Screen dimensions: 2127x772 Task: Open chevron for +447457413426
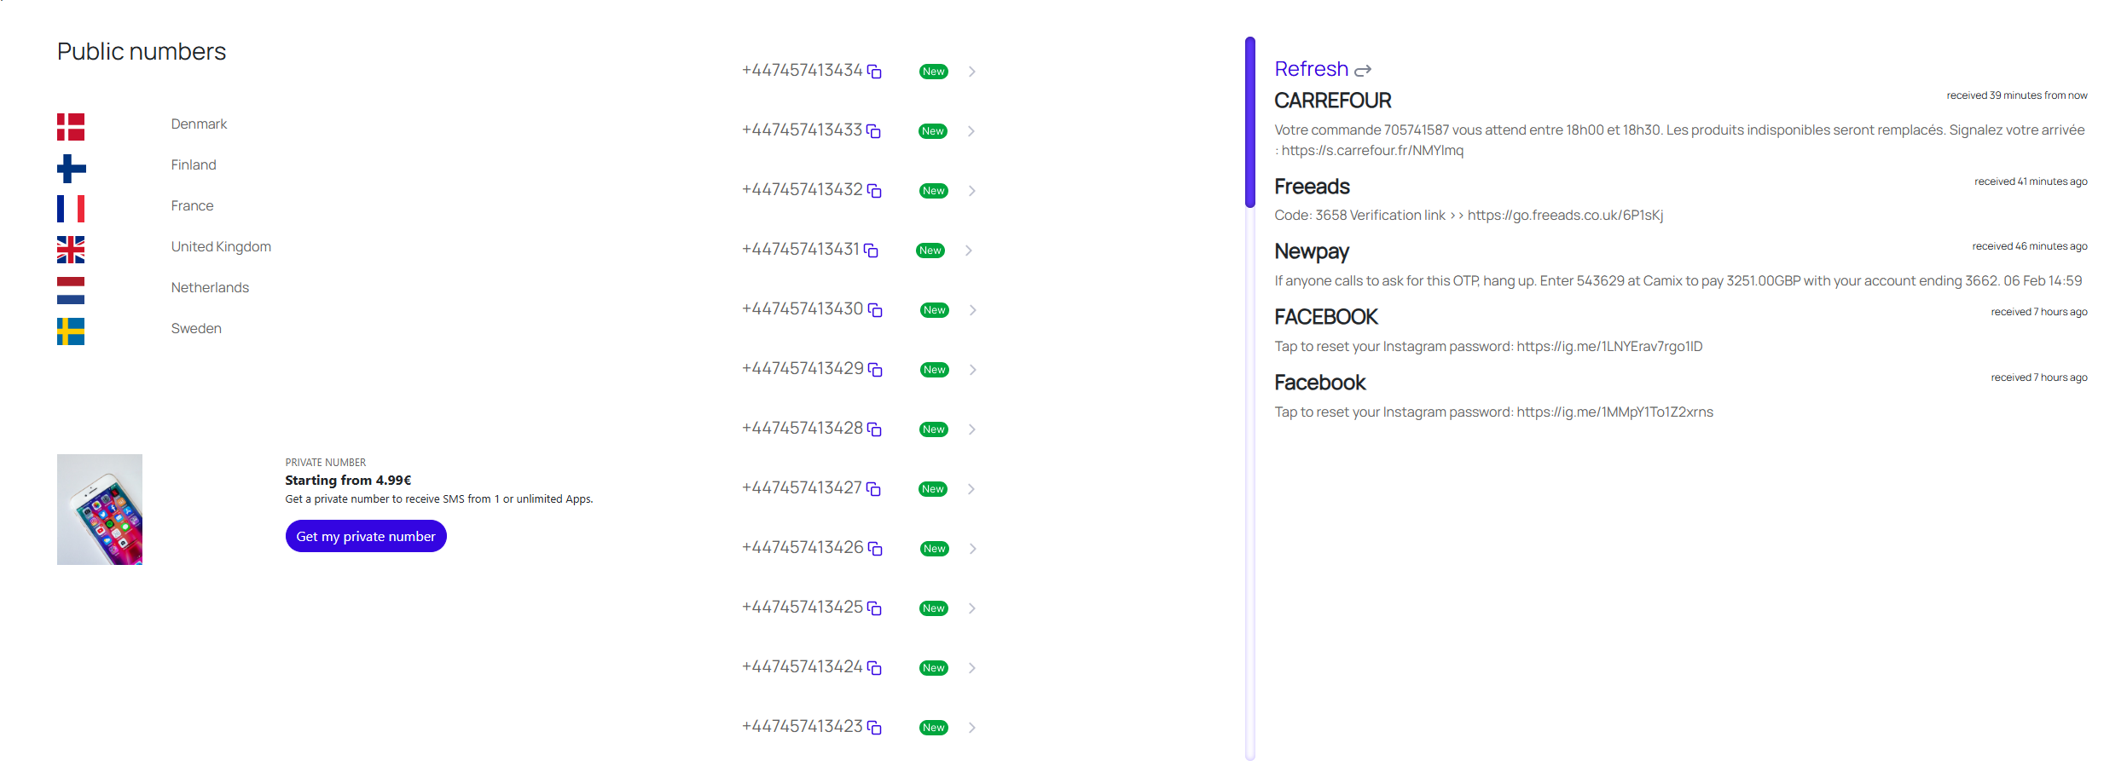coord(972,549)
